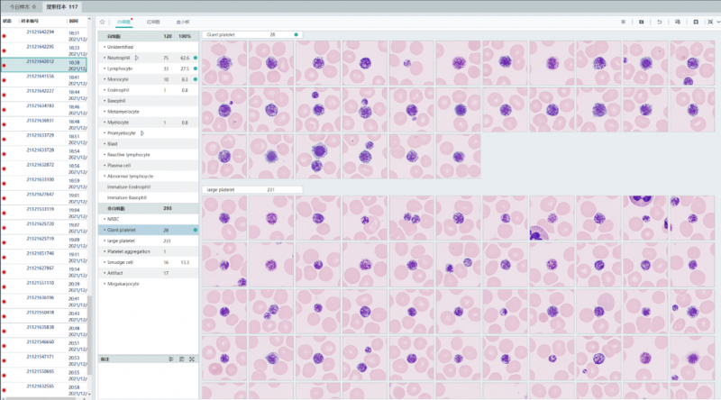The width and height of the screenshot is (721, 400).
Task: Click the icon right of the undo arrow
Action: (x=678, y=22)
